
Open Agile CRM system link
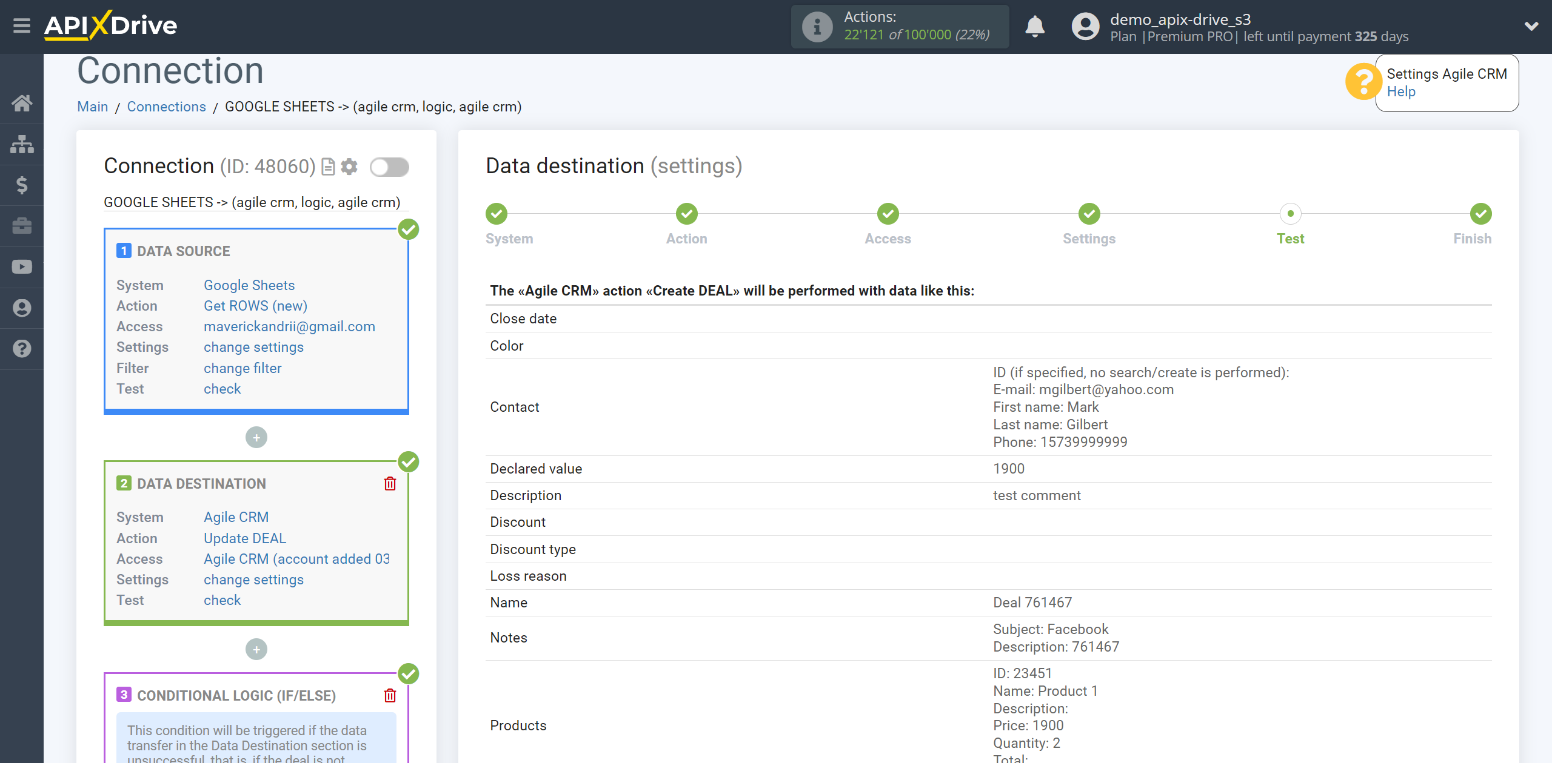point(236,517)
